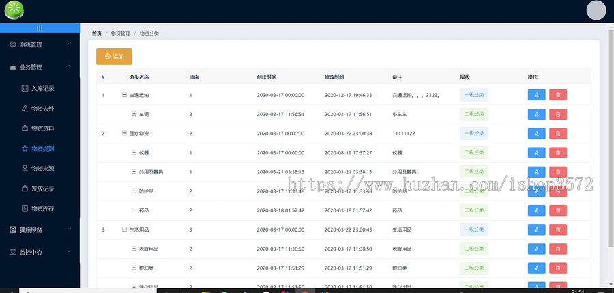Edit the 药品 subcategory row

pos(536,210)
